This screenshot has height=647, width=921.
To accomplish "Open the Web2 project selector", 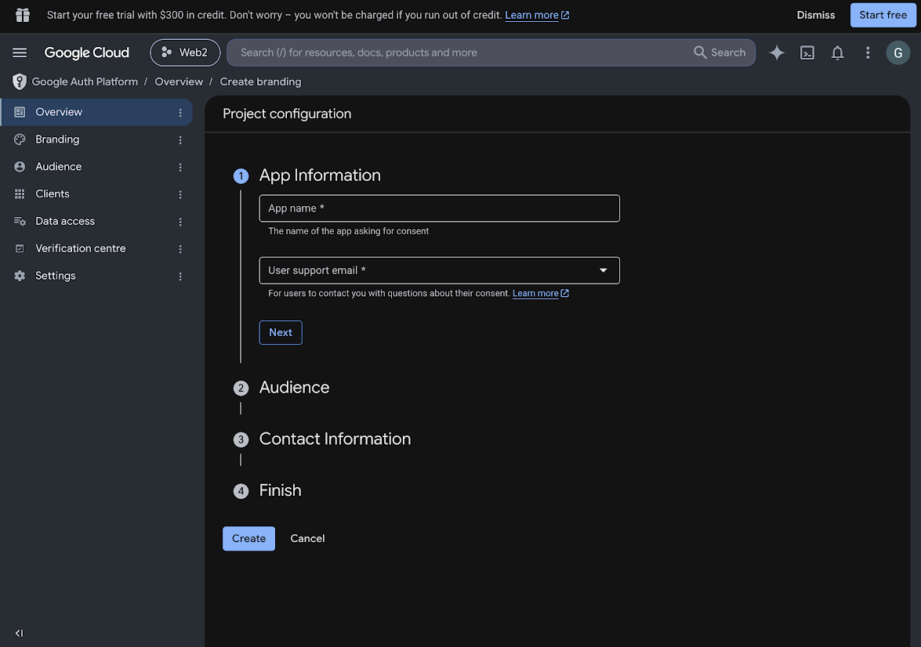I will (x=185, y=52).
